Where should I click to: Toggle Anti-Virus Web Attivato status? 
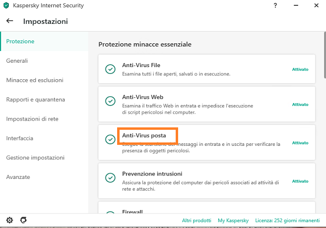point(300,105)
